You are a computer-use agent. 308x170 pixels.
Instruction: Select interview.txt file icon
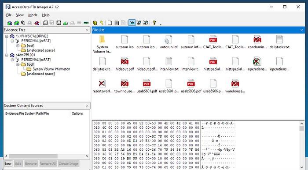tap(169, 61)
